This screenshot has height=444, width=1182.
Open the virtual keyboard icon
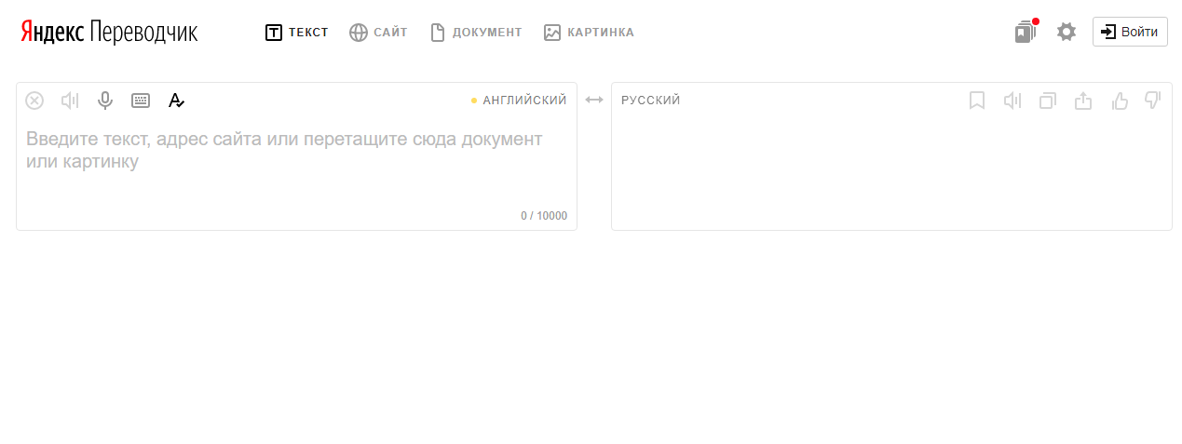click(141, 101)
